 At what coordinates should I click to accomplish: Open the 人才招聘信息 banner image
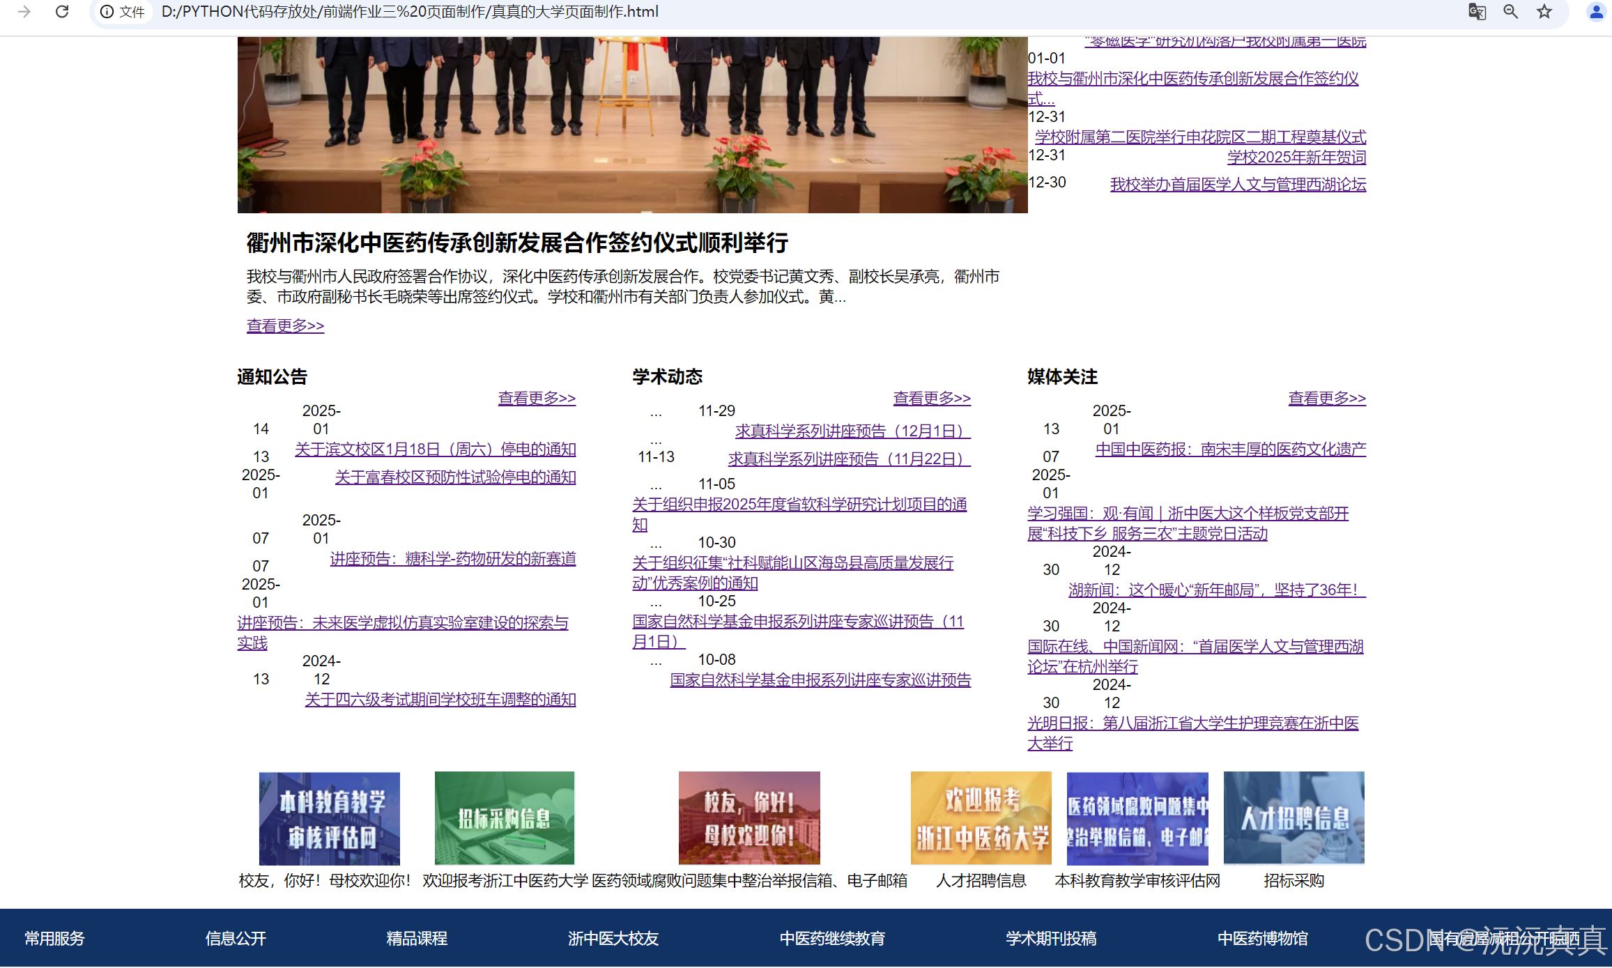point(1294,817)
